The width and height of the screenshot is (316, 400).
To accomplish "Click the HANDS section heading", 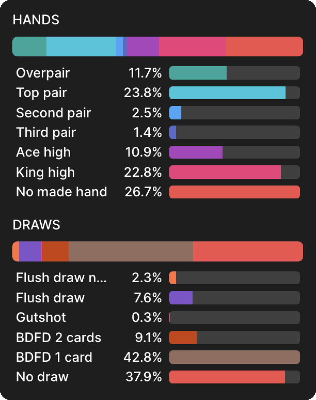I will (x=36, y=20).
